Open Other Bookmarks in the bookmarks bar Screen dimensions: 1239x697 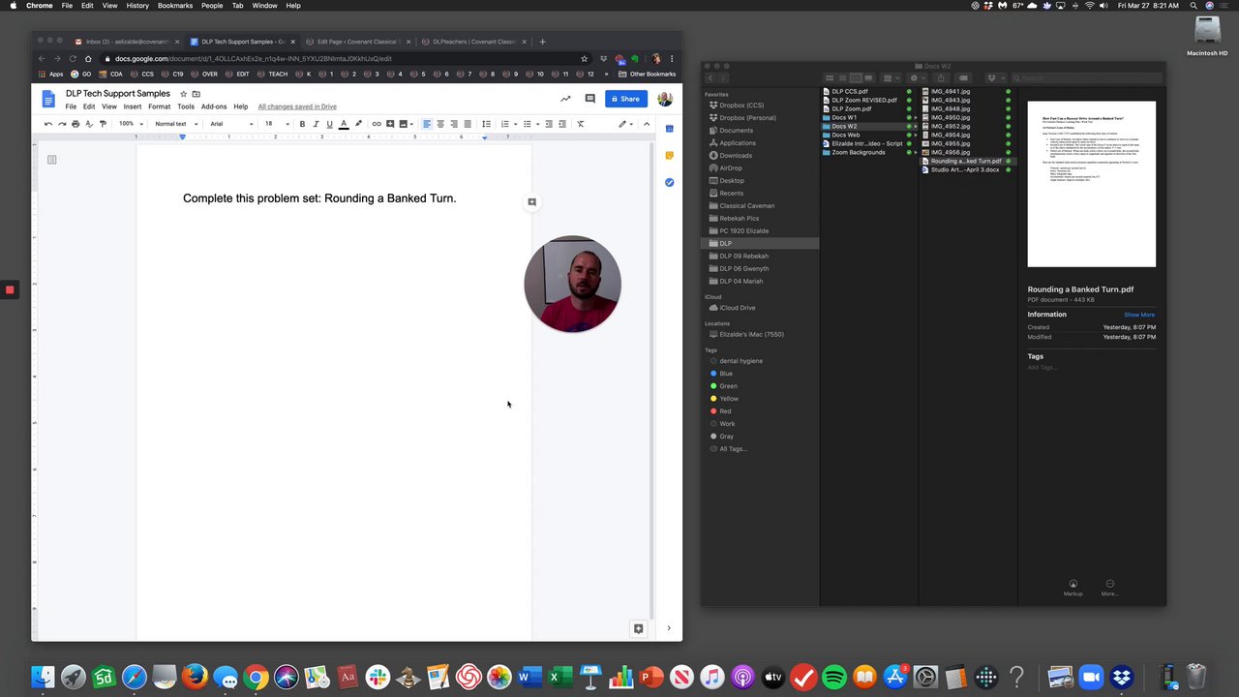click(x=648, y=75)
